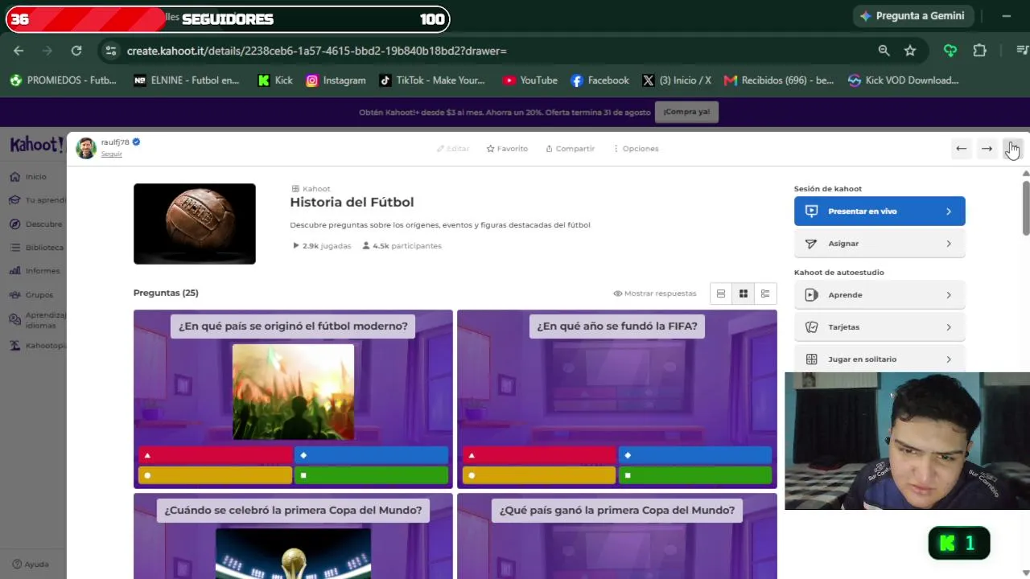Open the Gmail Recibidos bookmark

779,80
